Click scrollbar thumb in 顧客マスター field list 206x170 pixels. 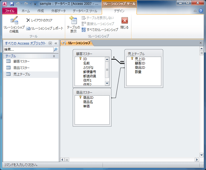(107, 70)
